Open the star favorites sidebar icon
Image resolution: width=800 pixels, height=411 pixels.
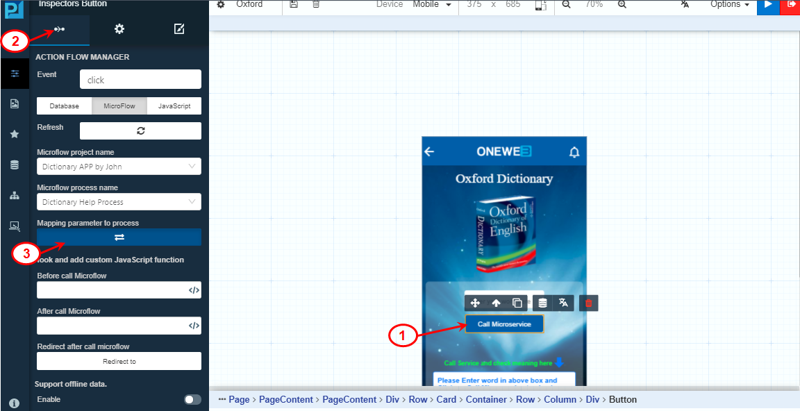(15, 134)
